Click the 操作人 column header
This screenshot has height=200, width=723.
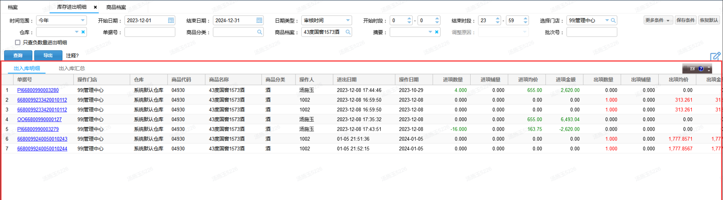[x=314, y=80]
